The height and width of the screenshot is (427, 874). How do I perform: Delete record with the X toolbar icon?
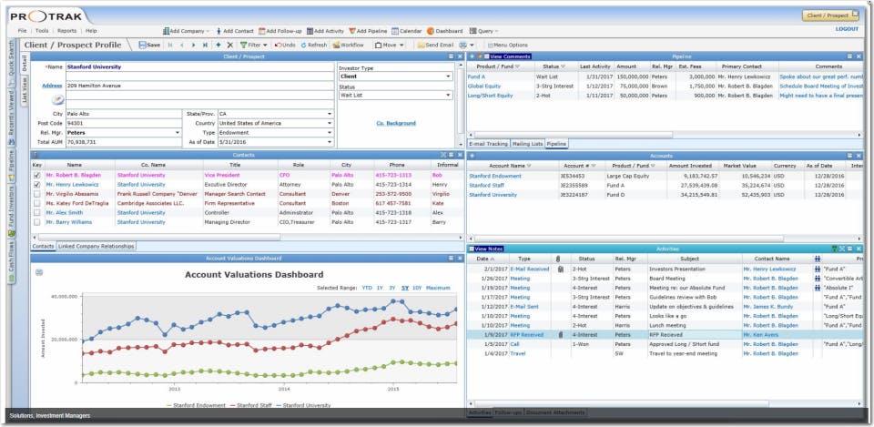pyautogui.click(x=229, y=46)
